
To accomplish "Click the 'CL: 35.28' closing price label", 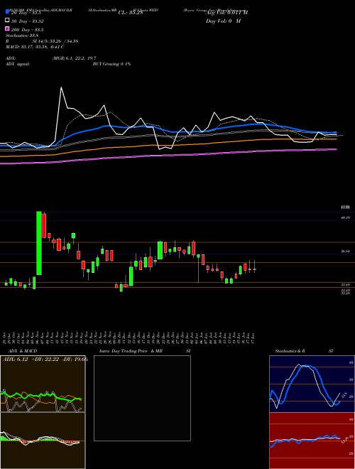I will (x=131, y=13).
